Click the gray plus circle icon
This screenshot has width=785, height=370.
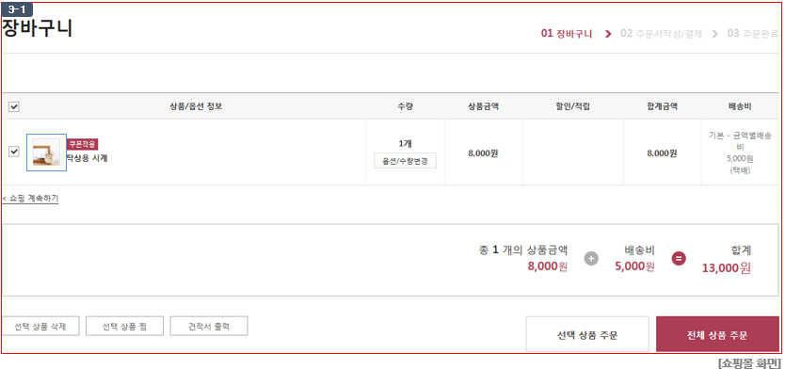(x=591, y=259)
